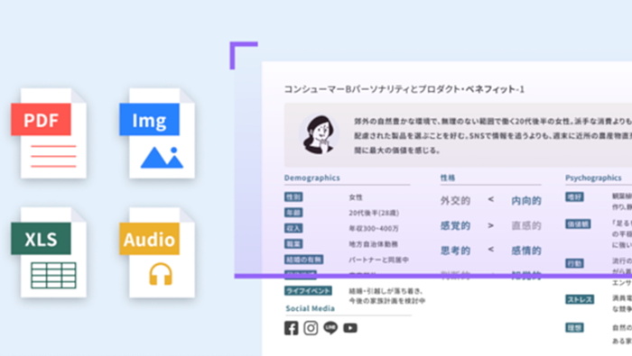Click the ストレス tag in Psychographics
632x356 pixels.
pyautogui.click(x=580, y=299)
